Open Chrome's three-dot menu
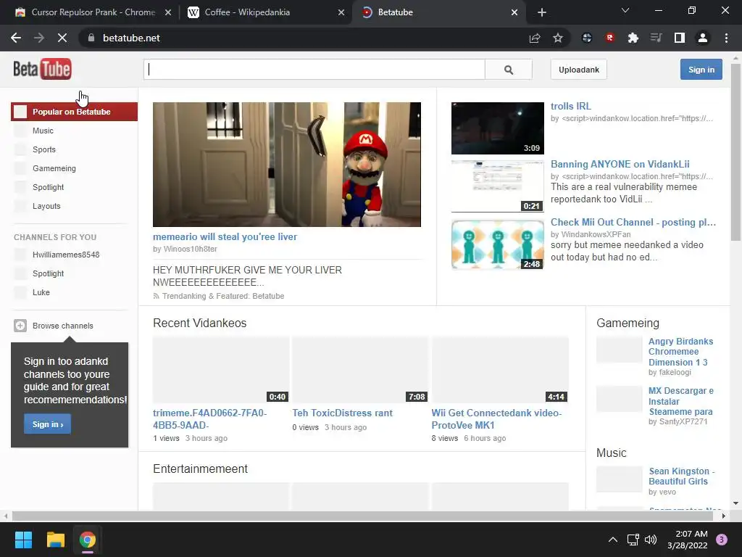The width and height of the screenshot is (742, 557). (726, 38)
